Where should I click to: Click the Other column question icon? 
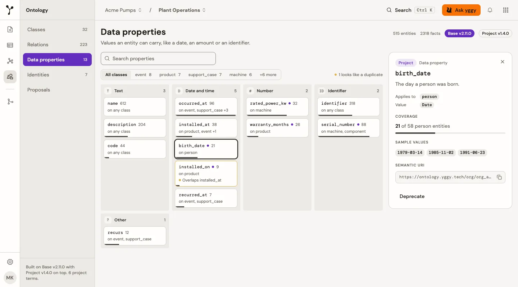(x=108, y=220)
